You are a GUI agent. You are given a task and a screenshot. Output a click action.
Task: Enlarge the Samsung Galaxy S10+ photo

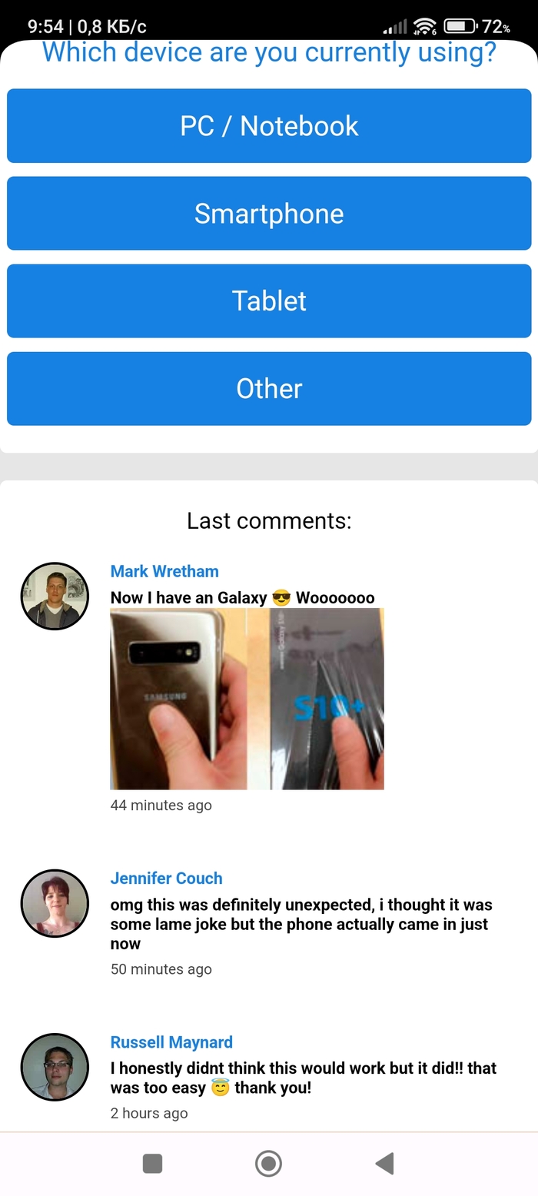[247, 699]
